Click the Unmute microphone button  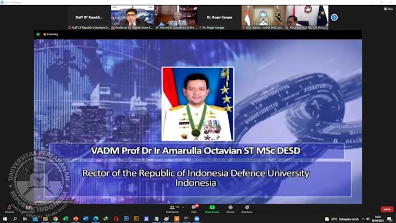9,209
